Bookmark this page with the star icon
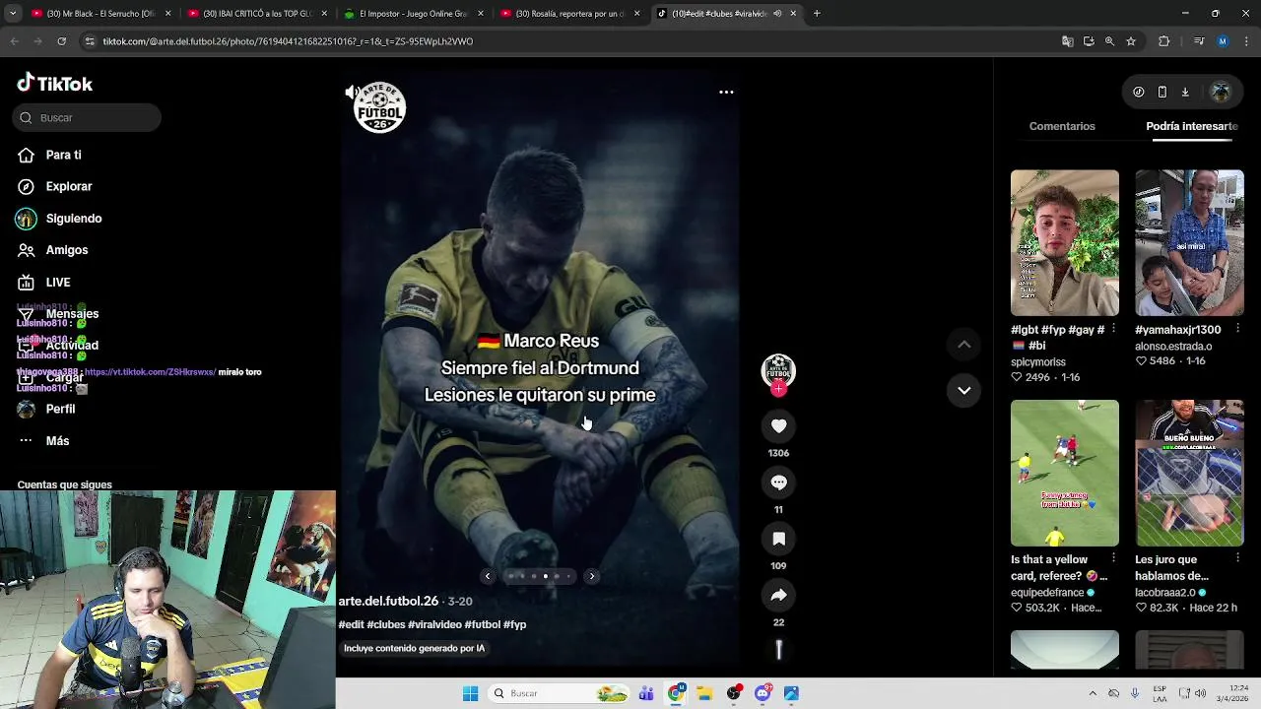The image size is (1261, 709). coord(1131,41)
